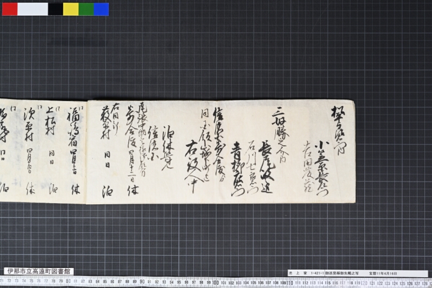
Task: Select the white color patch
Action: click(32, 9)
